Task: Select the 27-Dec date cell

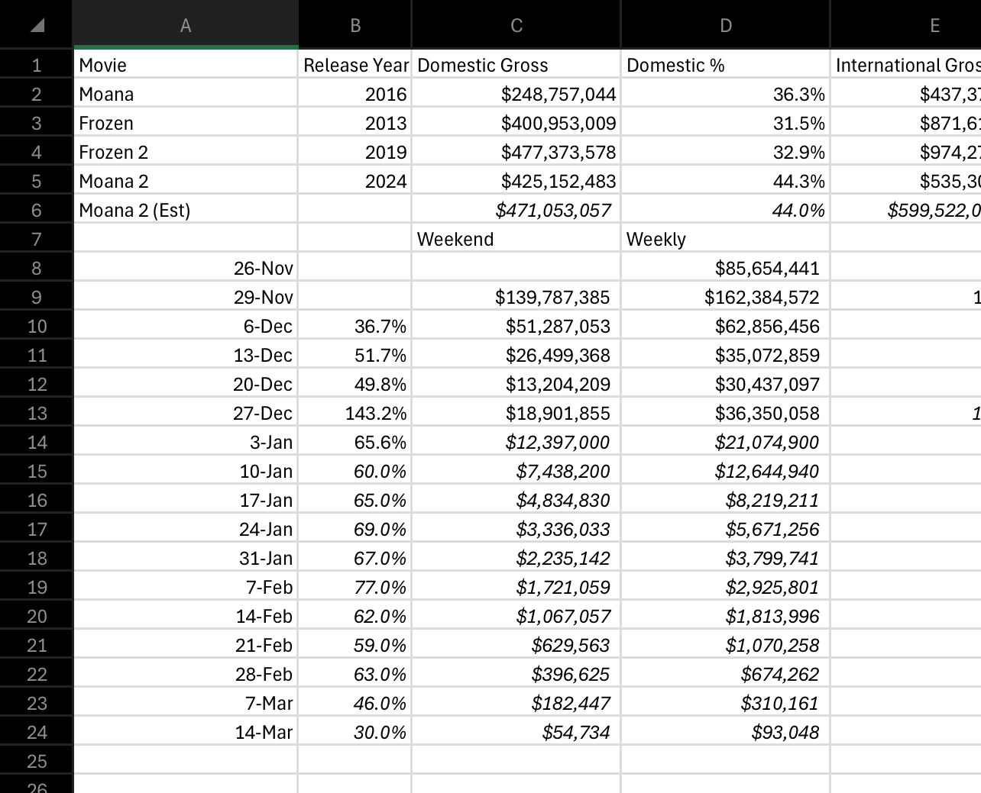Action: [186, 413]
